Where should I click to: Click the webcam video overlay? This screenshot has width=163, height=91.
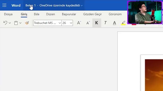[x=145, y=12]
